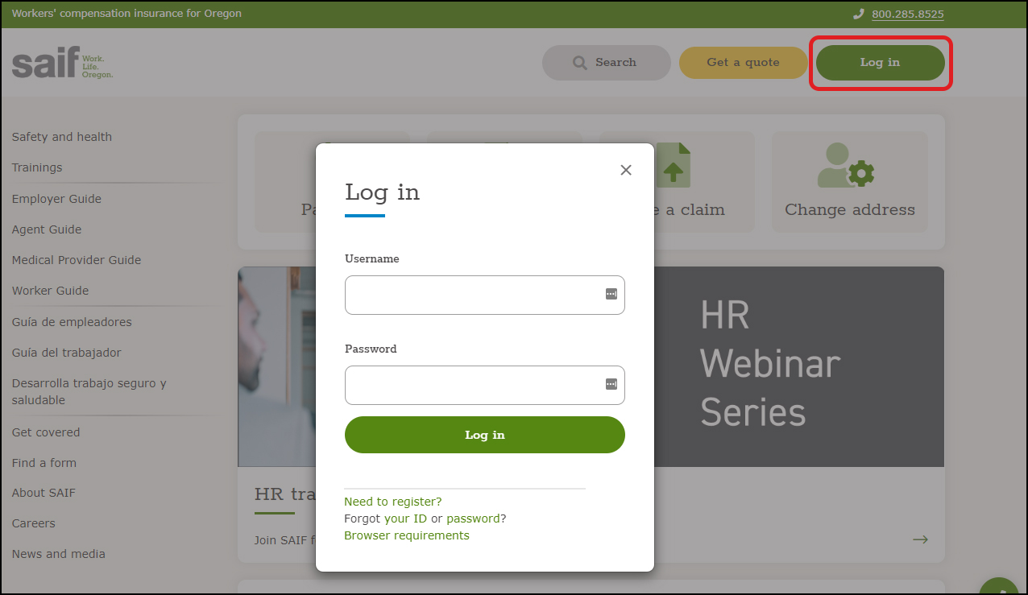Click the phone icon in top bar
The height and width of the screenshot is (595, 1028).
[859, 14]
